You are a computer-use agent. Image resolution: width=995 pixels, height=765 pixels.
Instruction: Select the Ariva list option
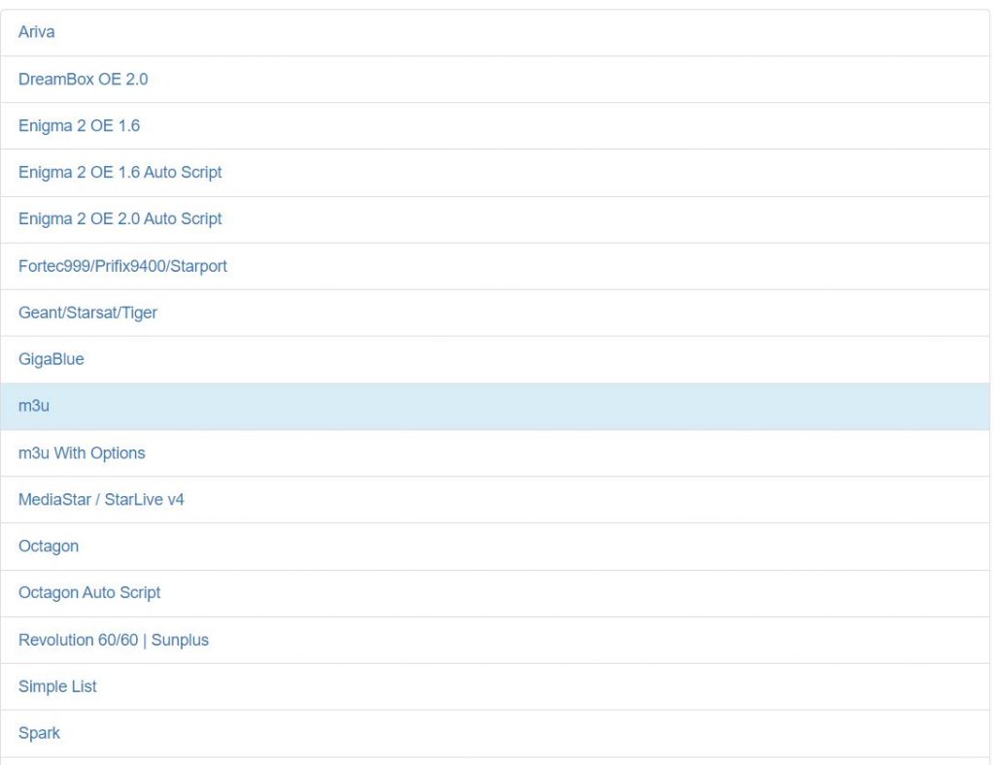pyautogui.click(x=495, y=32)
